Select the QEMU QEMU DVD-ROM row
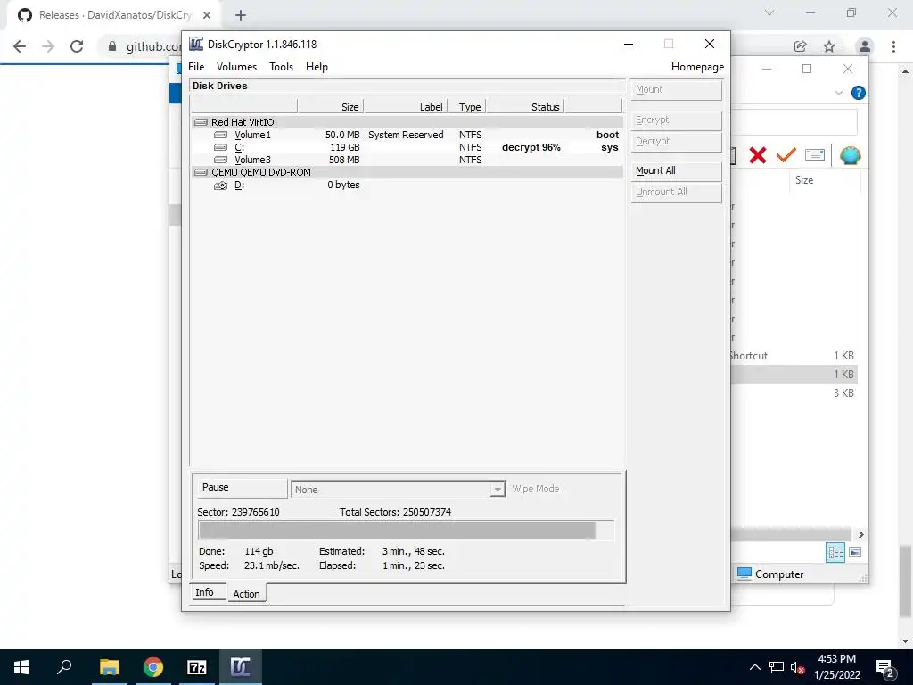 407,172
